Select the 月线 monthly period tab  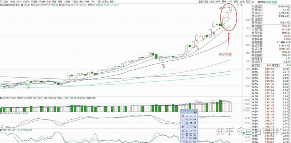(x=60, y=1)
